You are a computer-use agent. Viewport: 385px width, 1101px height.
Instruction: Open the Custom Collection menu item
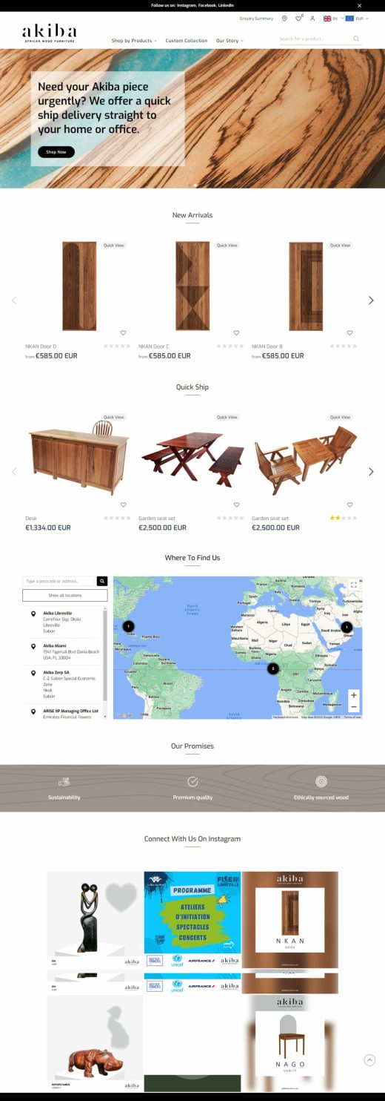coord(187,41)
